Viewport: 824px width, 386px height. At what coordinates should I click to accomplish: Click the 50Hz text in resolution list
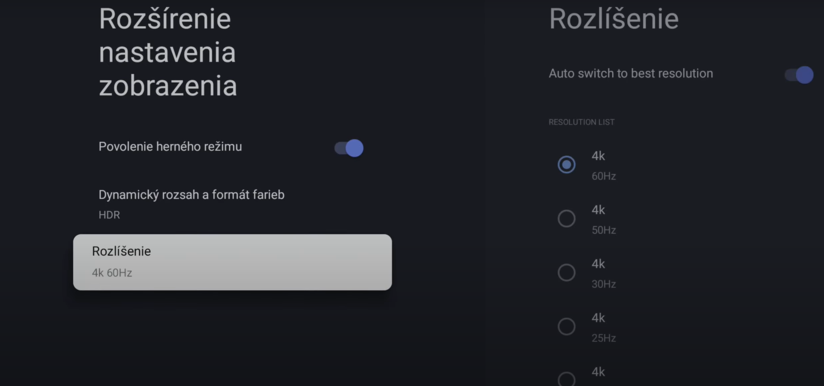[604, 230]
